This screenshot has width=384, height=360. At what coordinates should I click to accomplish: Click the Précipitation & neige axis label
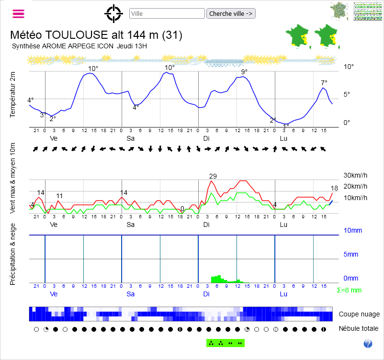12,255
